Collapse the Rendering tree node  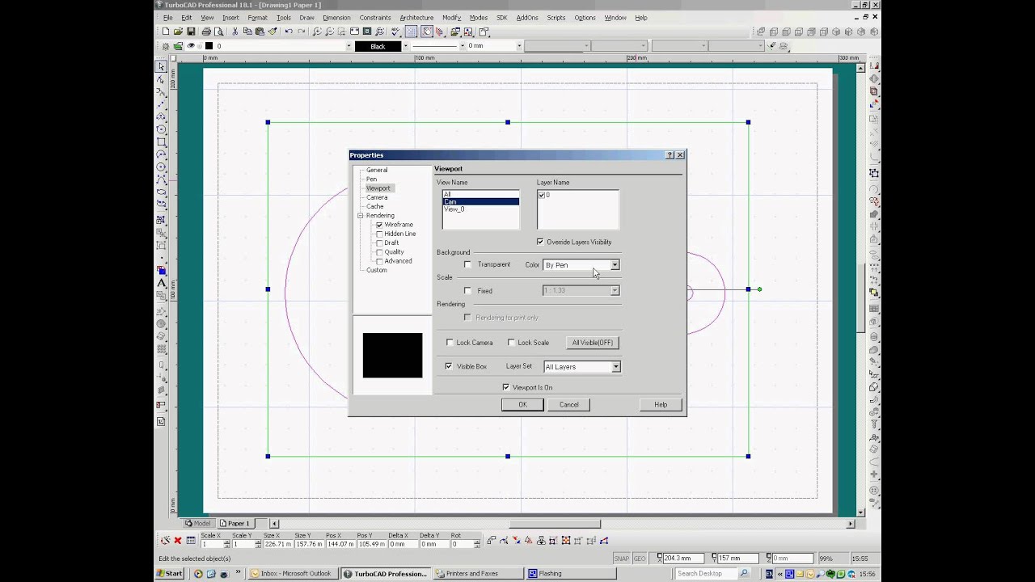tap(360, 216)
